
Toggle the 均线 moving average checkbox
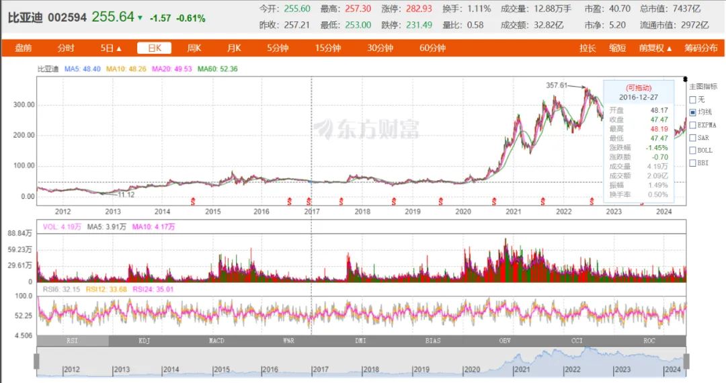pos(692,112)
